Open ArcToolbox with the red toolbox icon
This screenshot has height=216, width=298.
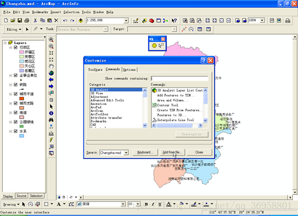151,21
